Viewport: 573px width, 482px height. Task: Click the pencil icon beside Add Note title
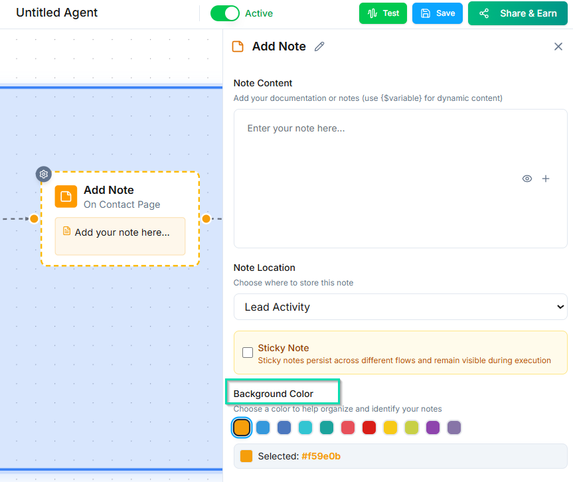tap(319, 46)
